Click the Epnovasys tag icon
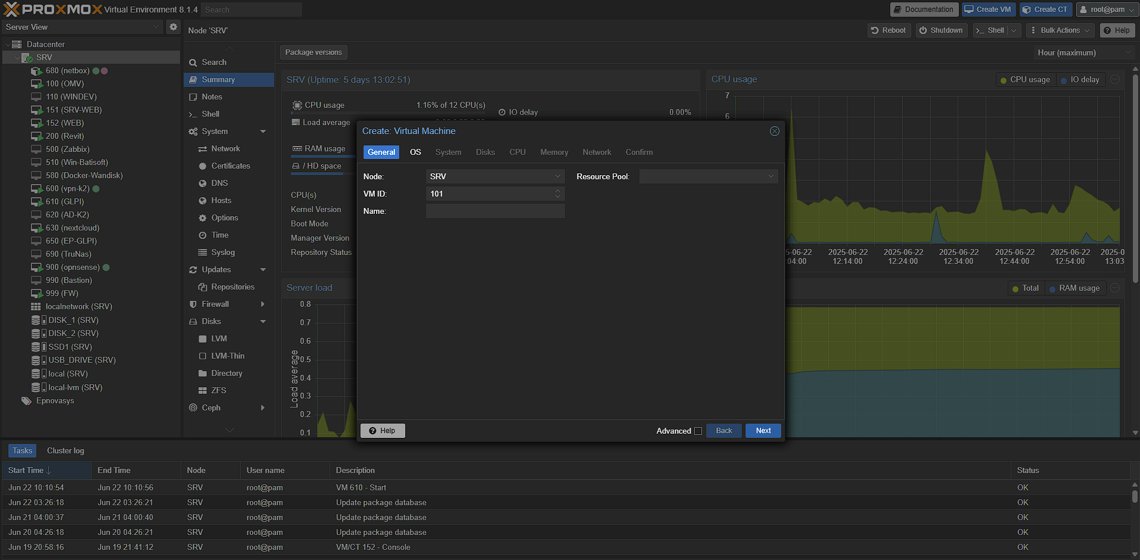 pos(26,401)
